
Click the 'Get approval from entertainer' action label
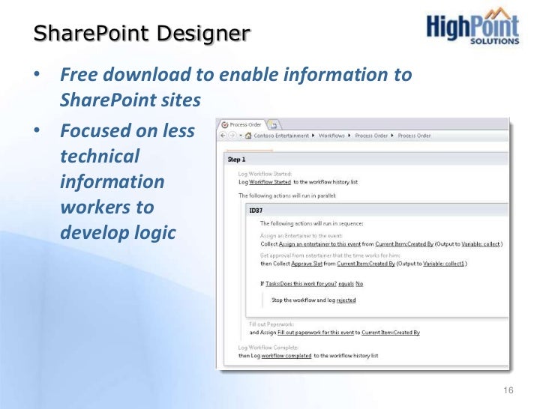tap(330, 255)
